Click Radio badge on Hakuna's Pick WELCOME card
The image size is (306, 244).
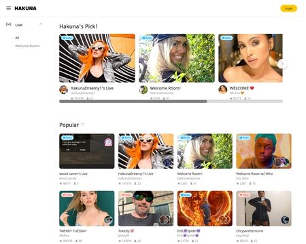[x=226, y=38]
